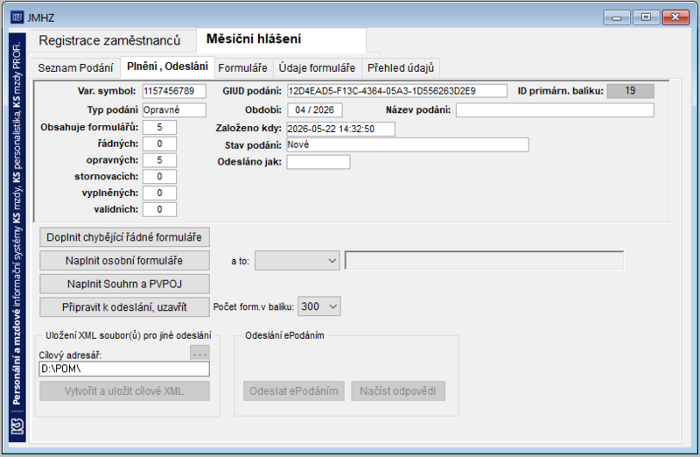The image size is (700, 457).
Task: Click the 'Uložení XML soubor(ů) pro jiné odeslání' label
Action: point(129,335)
